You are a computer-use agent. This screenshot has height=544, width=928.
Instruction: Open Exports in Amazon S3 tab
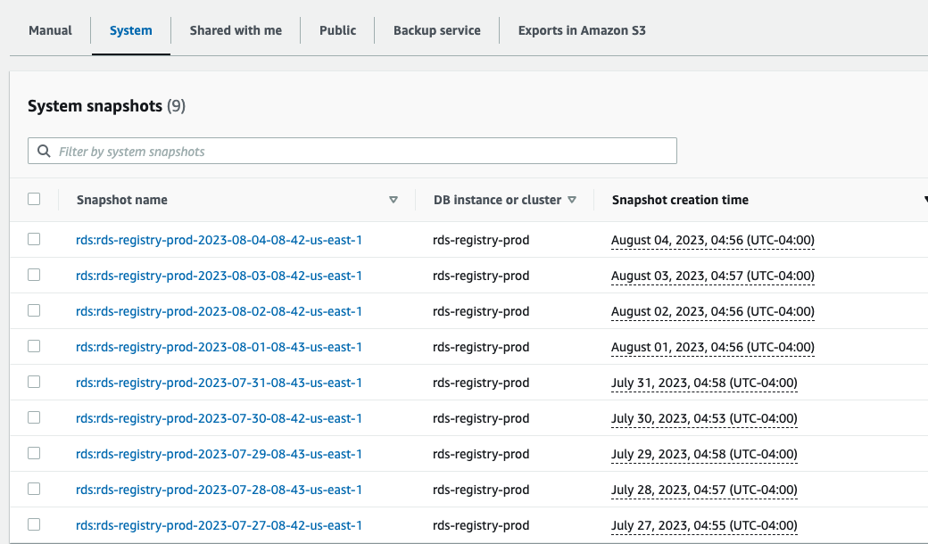click(582, 30)
